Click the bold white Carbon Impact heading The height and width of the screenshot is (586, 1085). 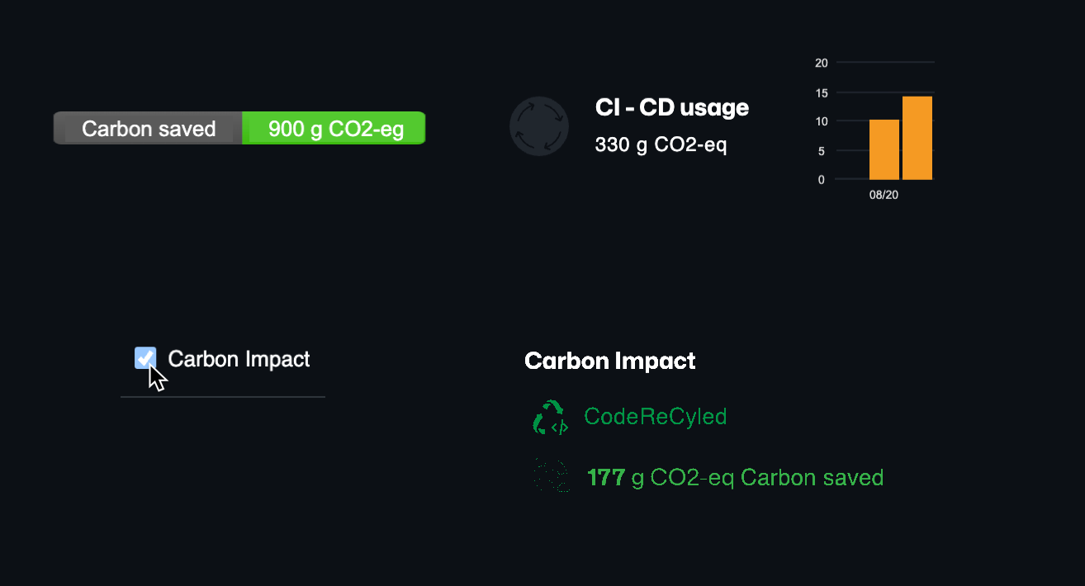pyautogui.click(x=609, y=361)
